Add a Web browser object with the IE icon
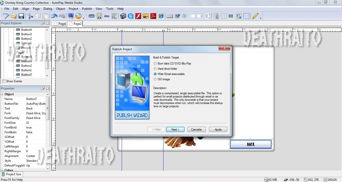The width and height of the screenshot is (342, 182). point(161,16)
